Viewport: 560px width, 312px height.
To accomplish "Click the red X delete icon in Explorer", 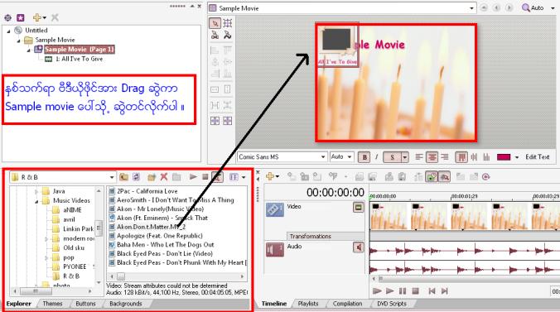I will click(164, 177).
